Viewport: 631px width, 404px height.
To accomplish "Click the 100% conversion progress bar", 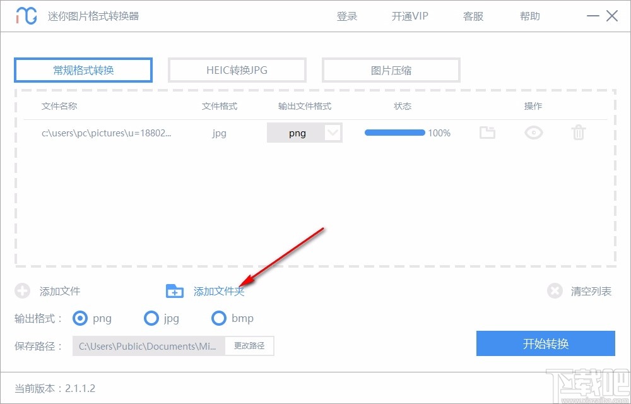I will (394, 133).
